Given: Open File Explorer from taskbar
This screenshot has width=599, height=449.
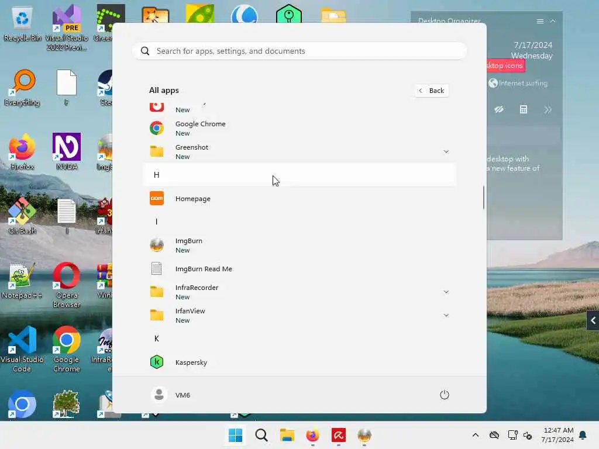Looking at the screenshot, I should 287,435.
